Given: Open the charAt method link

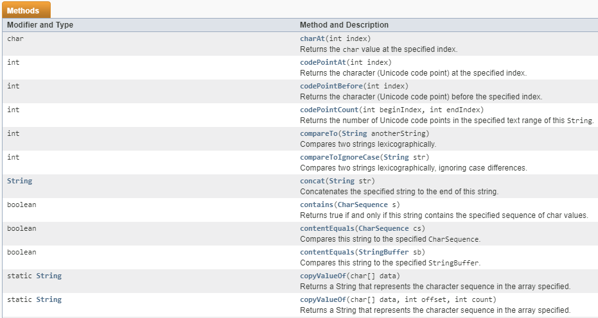Looking at the screenshot, I should point(312,38).
